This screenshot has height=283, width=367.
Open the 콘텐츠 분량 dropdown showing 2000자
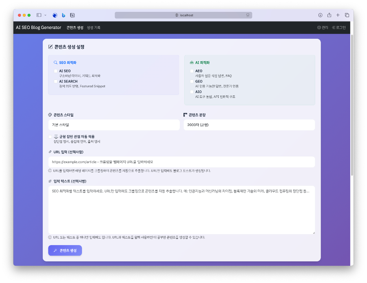(249, 124)
